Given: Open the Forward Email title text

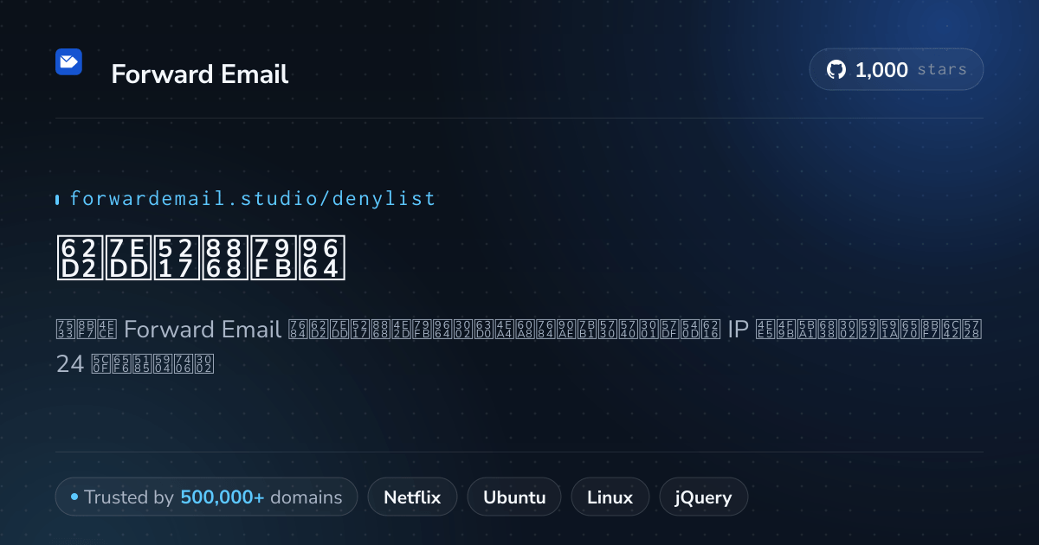Looking at the screenshot, I should [x=200, y=74].
